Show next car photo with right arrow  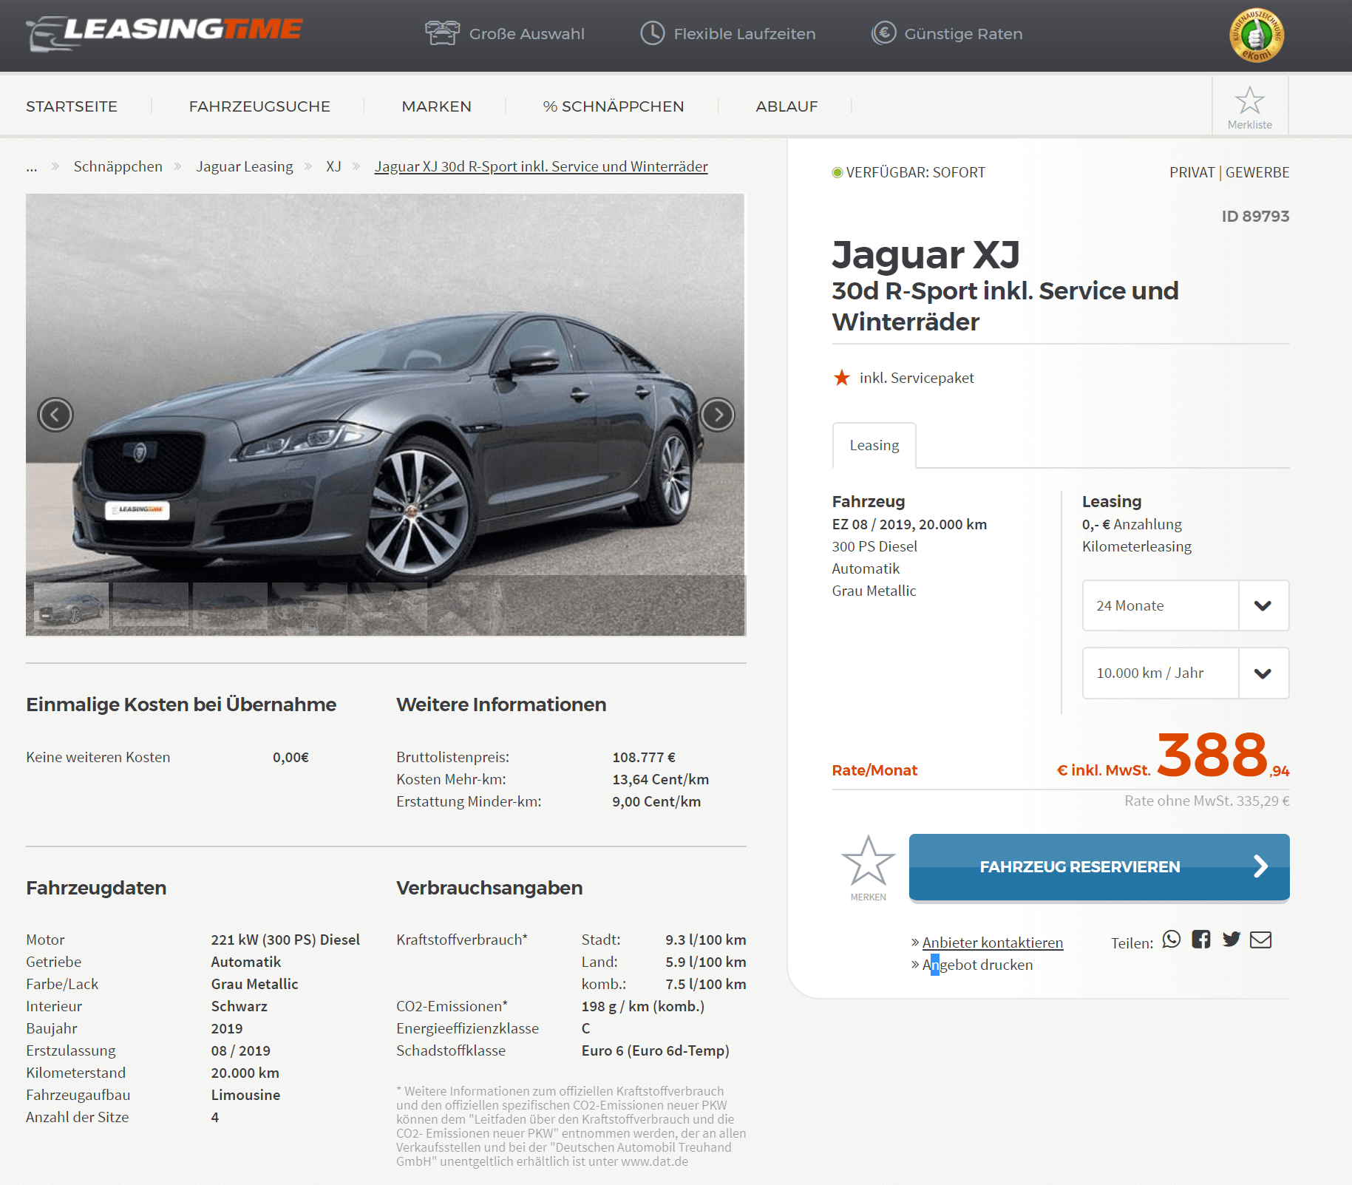click(717, 415)
